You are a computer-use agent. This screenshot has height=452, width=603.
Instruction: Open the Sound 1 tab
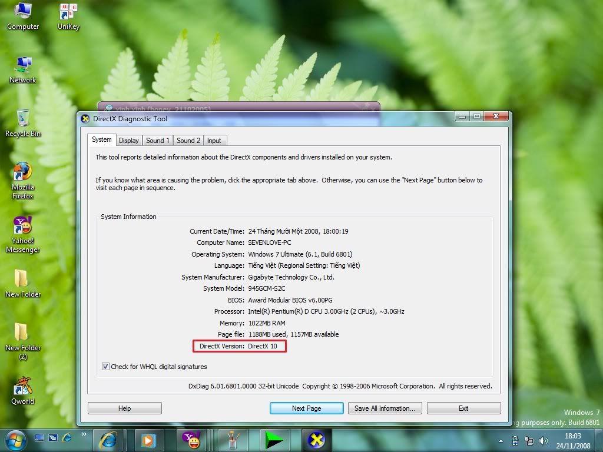158,141
